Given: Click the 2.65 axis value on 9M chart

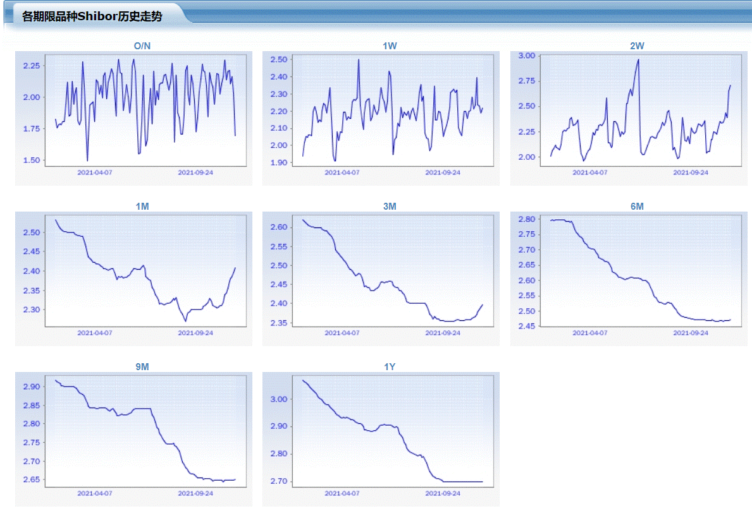Looking at the screenshot, I should [x=32, y=479].
